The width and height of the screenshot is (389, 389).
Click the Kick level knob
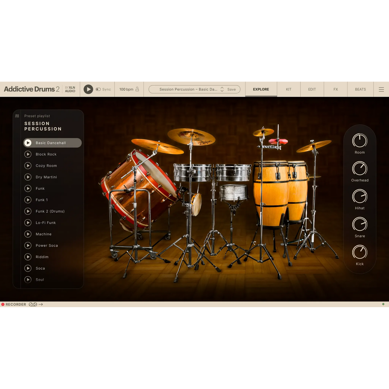[x=360, y=252]
